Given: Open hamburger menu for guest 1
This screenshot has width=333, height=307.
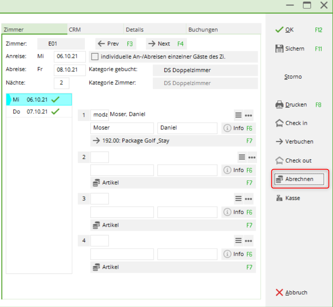Looking at the screenshot, I should coord(239,115).
